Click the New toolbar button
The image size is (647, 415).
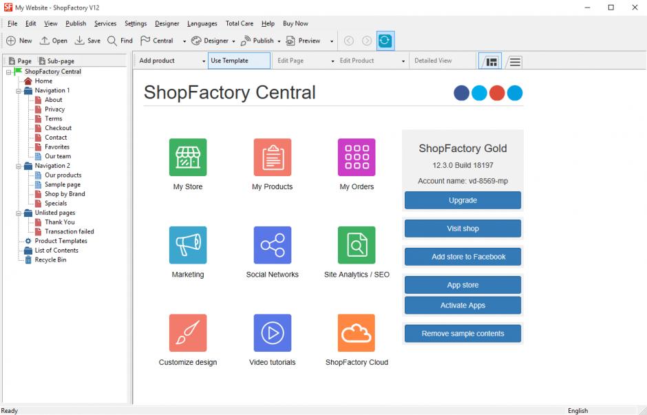(19, 41)
